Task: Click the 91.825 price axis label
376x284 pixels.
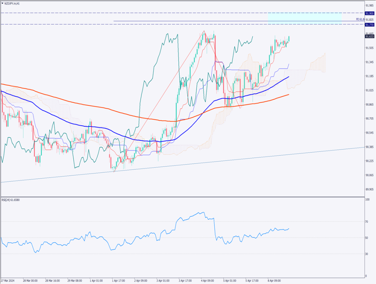Action: coord(369,19)
